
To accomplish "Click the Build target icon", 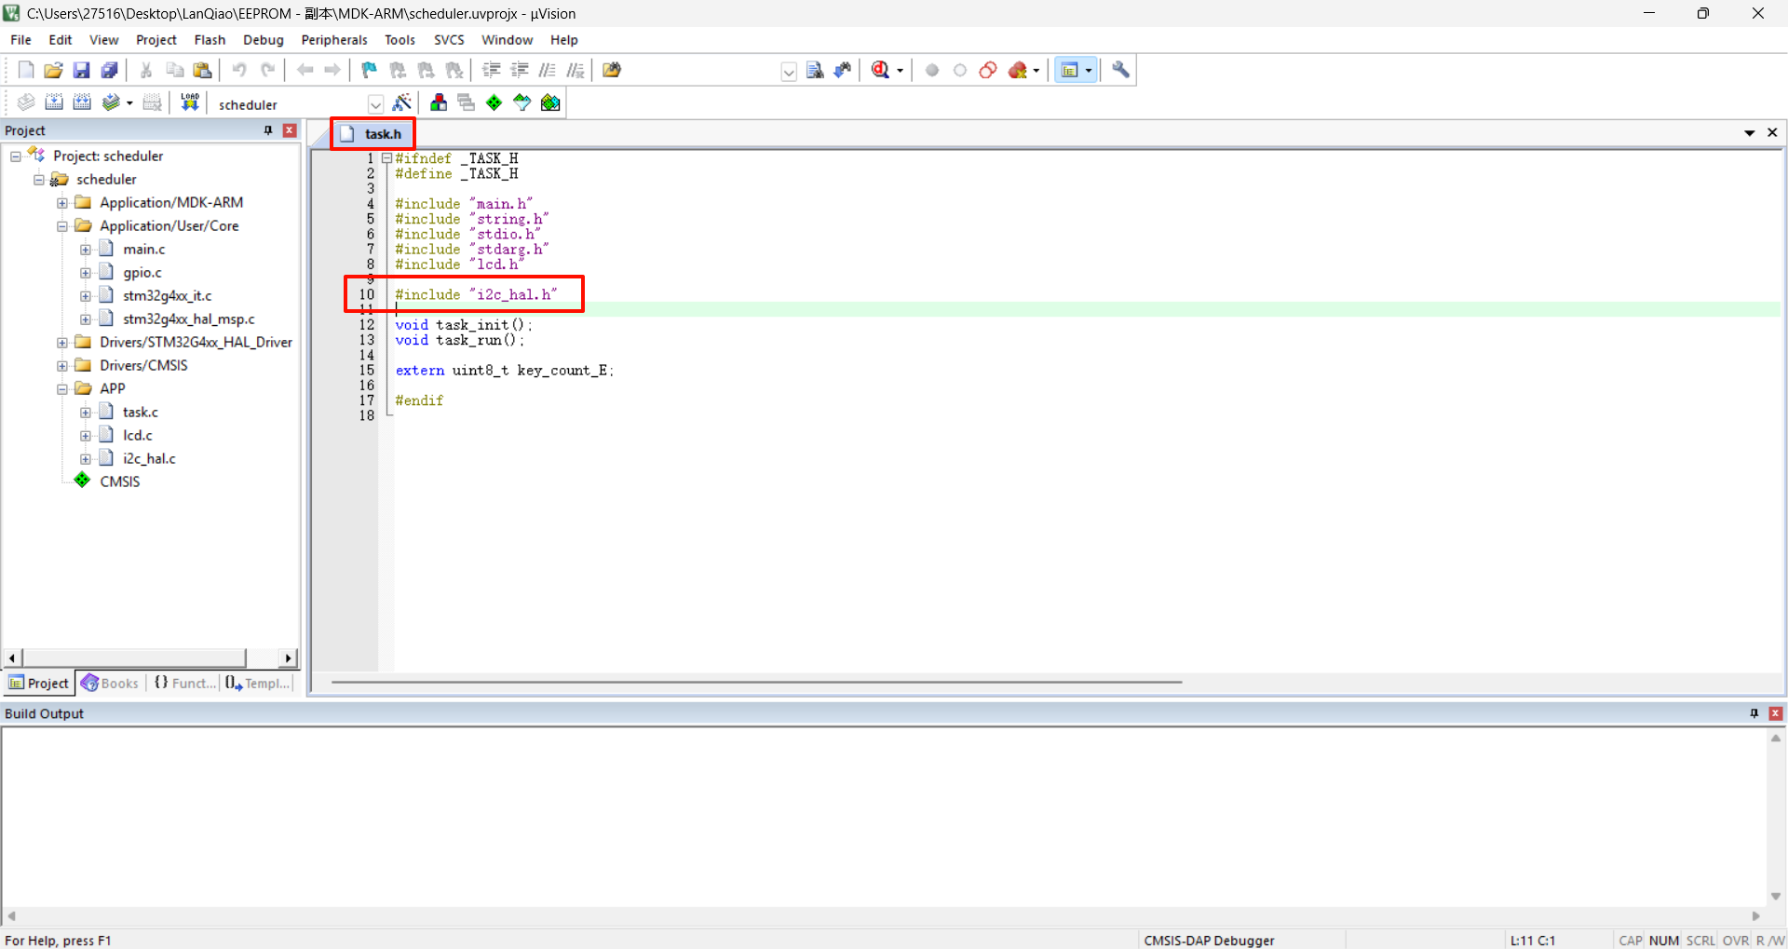I will (x=54, y=102).
